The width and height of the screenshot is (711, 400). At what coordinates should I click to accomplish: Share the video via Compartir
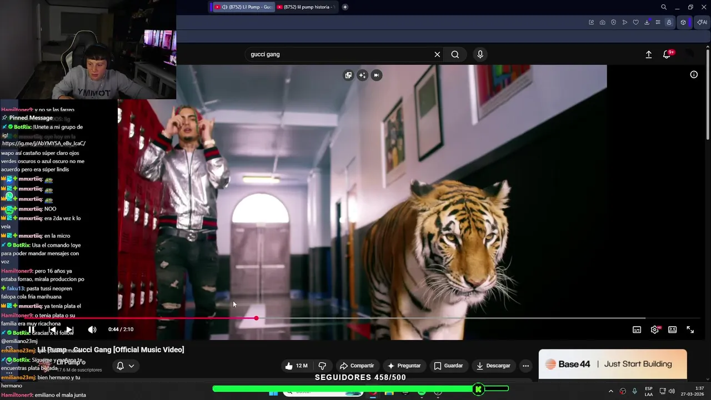(357, 366)
